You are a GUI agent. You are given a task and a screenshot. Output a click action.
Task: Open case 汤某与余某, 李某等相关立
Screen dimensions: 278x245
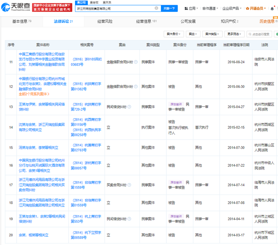click(x=39, y=147)
